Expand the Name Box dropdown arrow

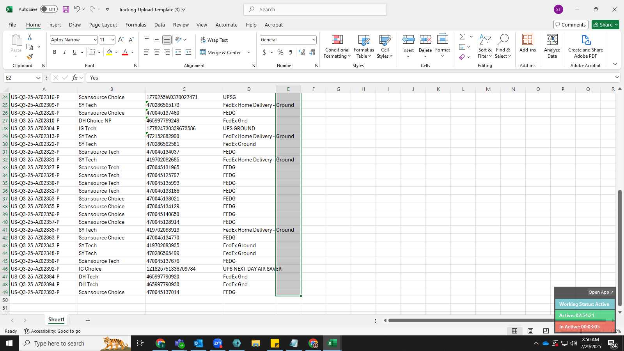[38, 78]
